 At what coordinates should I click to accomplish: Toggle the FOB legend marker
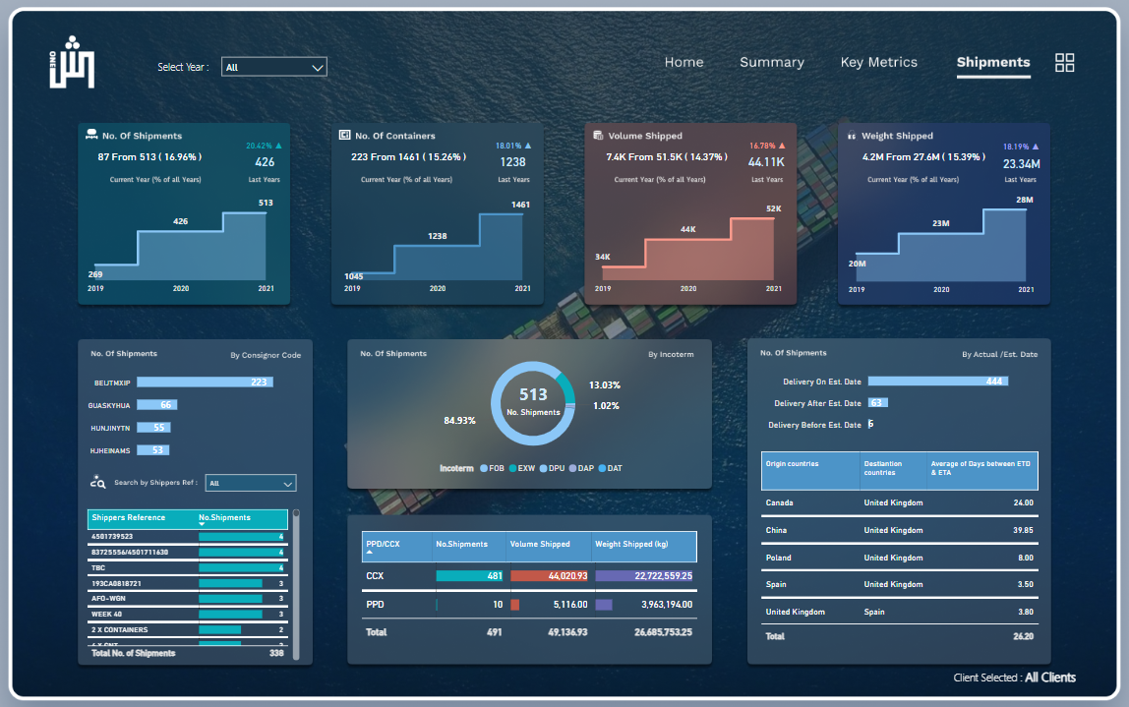coord(483,468)
